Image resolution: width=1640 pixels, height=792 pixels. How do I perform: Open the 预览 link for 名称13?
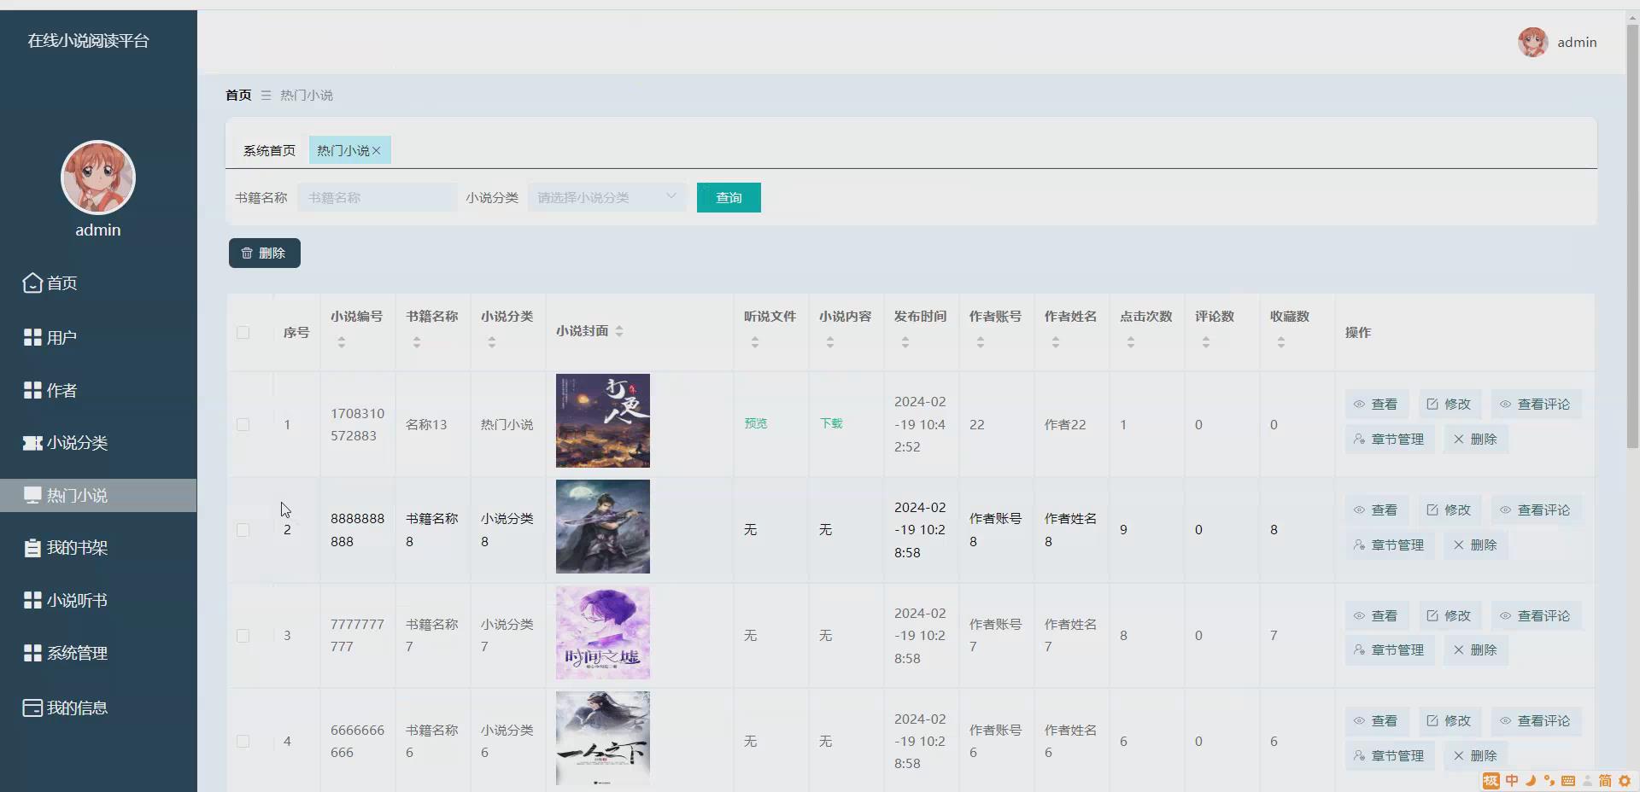[x=755, y=422]
